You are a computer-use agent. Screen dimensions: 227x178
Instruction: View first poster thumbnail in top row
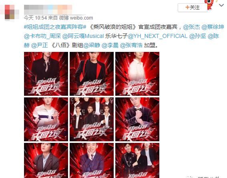click(x=46, y=74)
